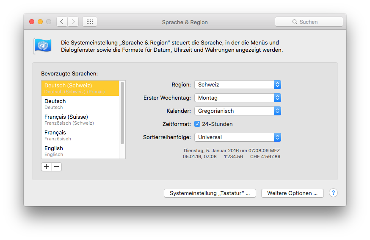Open help with question mark button
The width and height of the screenshot is (370, 240).
[333, 193]
